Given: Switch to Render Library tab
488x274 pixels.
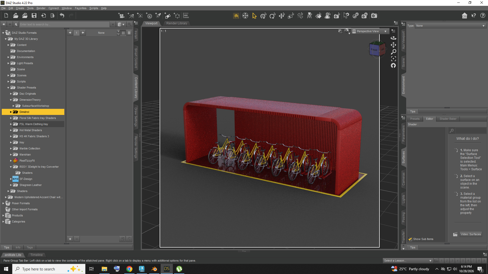Looking at the screenshot, I should click(x=177, y=23).
